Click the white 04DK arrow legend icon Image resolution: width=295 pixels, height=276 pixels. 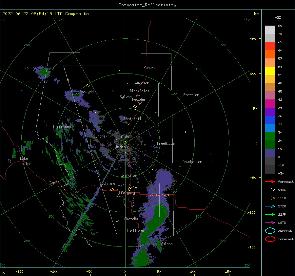[x=270, y=190]
